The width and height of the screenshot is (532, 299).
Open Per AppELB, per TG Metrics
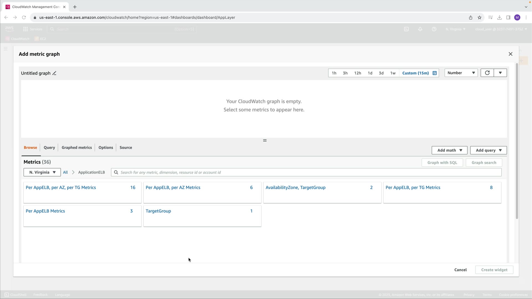(x=413, y=187)
